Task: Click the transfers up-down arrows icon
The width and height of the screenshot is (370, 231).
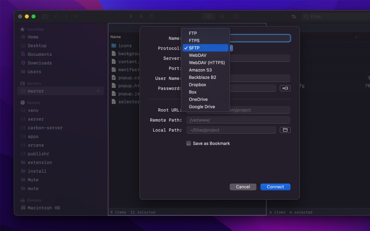Action: [294, 17]
